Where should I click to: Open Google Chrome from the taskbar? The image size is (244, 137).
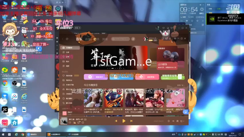click(23, 134)
